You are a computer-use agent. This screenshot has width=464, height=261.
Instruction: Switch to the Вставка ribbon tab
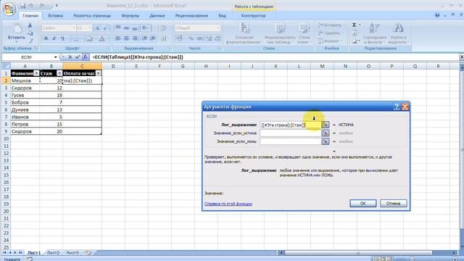pos(56,16)
